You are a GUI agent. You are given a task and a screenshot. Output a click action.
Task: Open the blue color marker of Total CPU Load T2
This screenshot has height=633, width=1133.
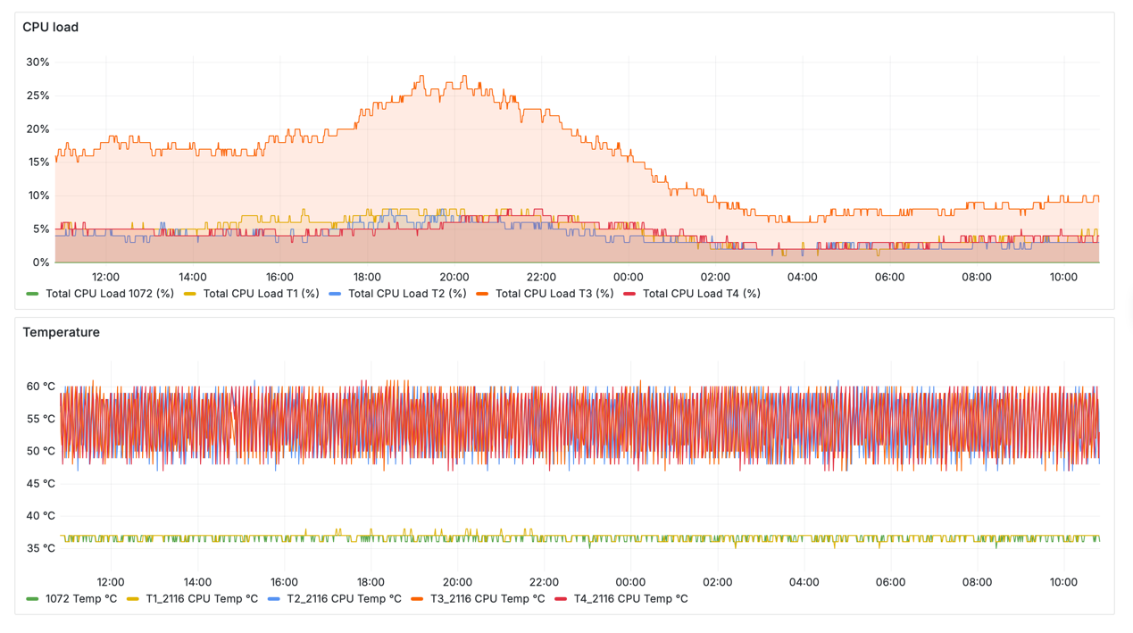(x=335, y=294)
